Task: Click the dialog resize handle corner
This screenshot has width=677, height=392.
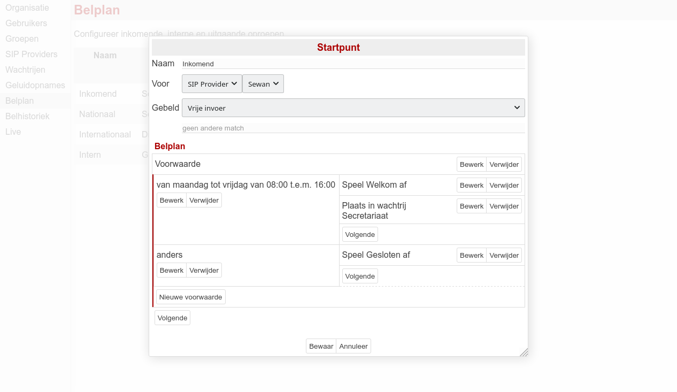Action: [x=524, y=352]
